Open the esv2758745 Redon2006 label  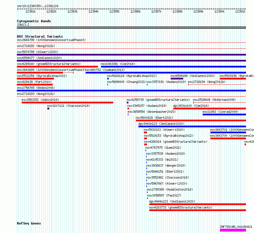(x=36, y=88)
